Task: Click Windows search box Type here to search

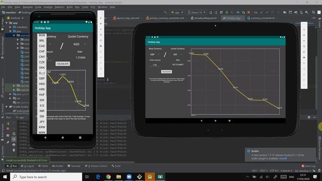Action: tap(46, 176)
